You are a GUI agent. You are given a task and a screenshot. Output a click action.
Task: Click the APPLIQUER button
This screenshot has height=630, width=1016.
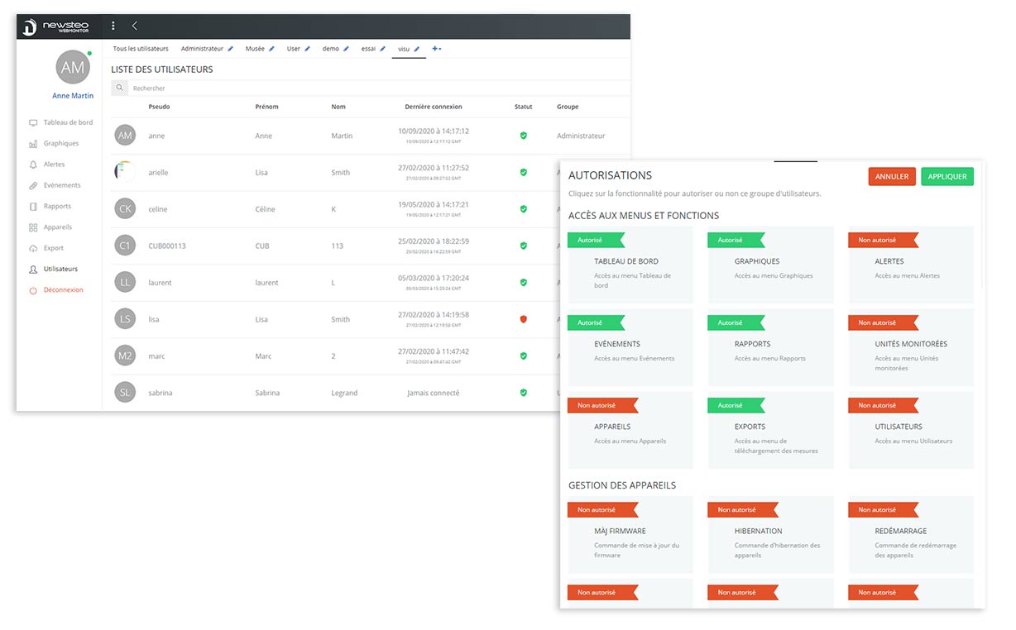tap(947, 176)
